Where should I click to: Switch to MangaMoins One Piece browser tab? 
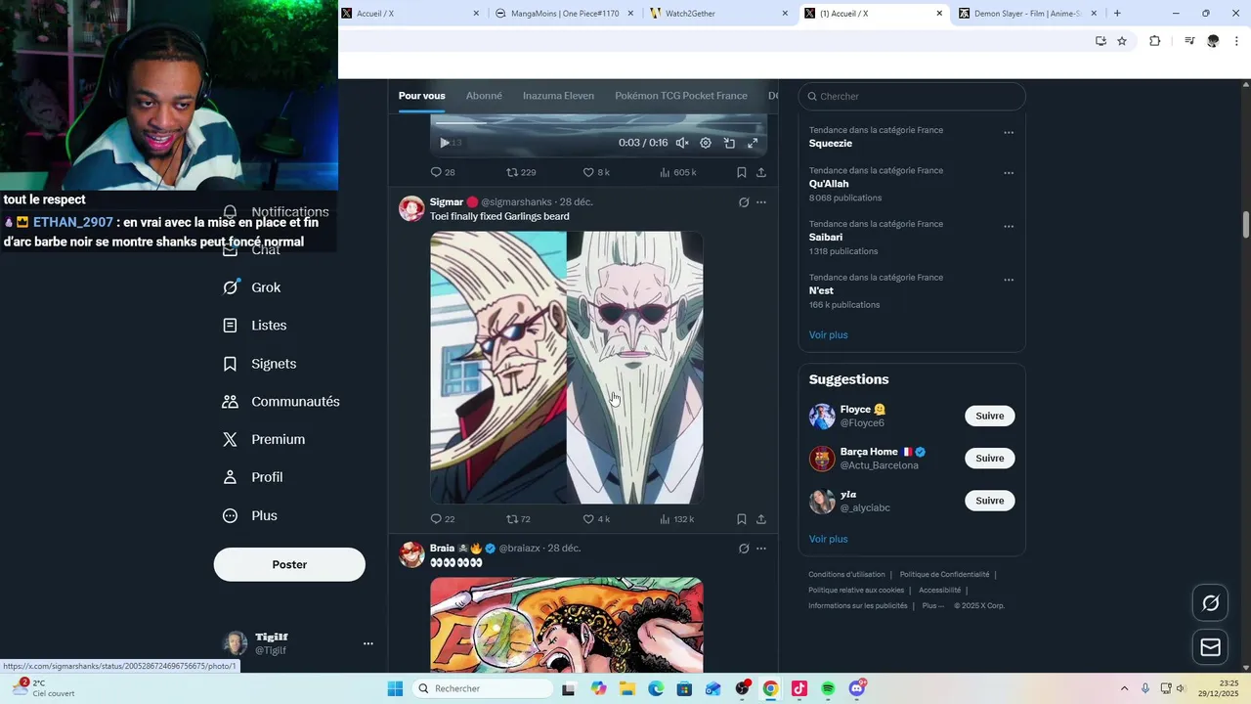pyautogui.click(x=563, y=14)
